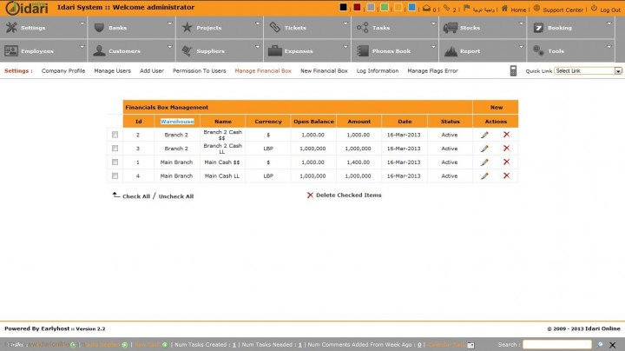Click the Idari logo
The height and width of the screenshot is (351, 625).
pos(27,8)
